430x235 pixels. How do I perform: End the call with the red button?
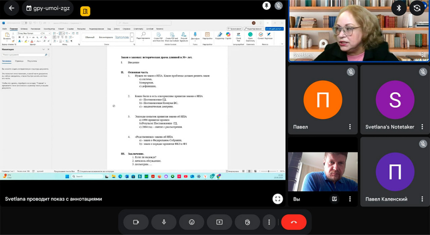coord(294,222)
